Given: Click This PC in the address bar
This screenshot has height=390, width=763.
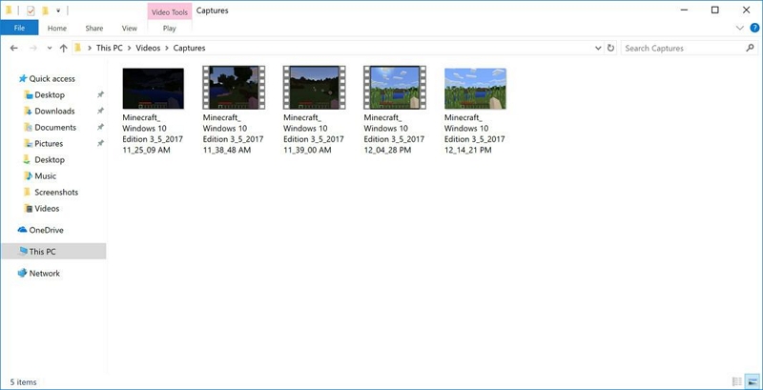Looking at the screenshot, I should (110, 48).
